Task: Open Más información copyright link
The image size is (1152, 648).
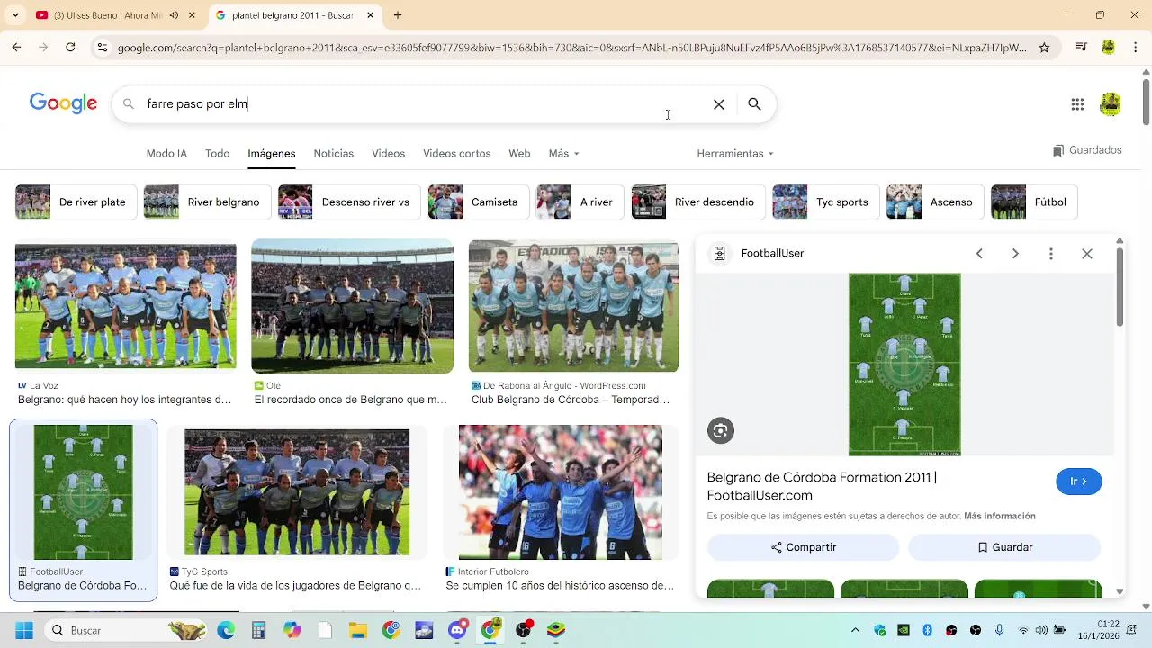Action: [1000, 517]
